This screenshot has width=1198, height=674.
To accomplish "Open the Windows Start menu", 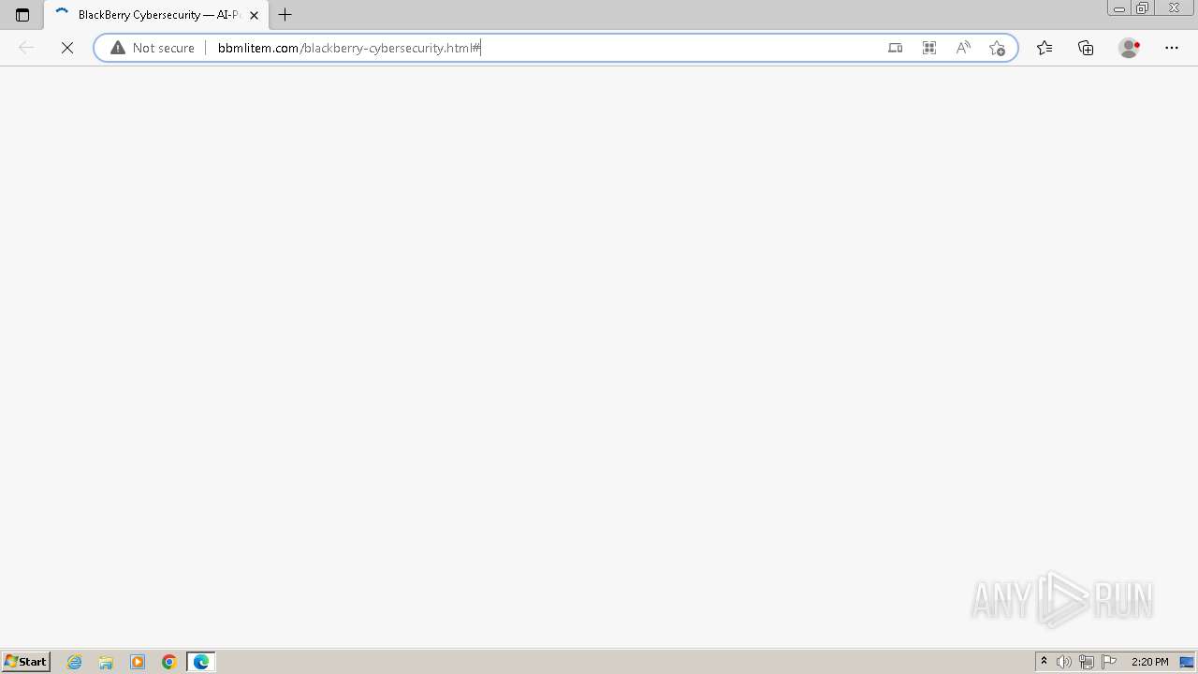I will [26, 662].
